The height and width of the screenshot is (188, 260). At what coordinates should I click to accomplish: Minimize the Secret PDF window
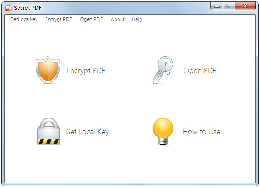(x=217, y=6)
